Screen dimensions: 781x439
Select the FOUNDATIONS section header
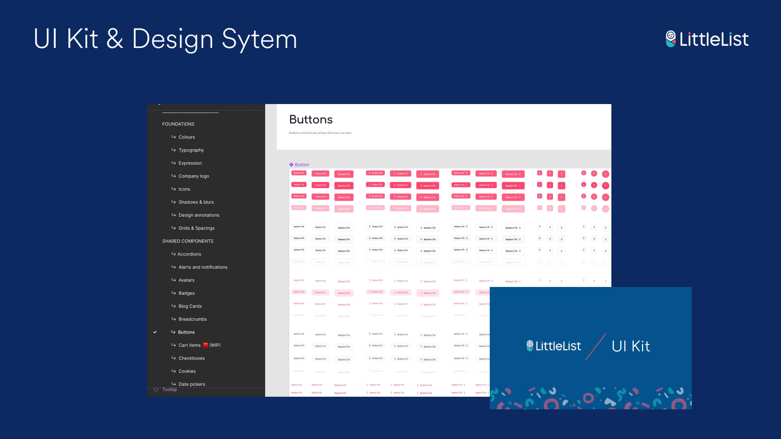click(178, 124)
